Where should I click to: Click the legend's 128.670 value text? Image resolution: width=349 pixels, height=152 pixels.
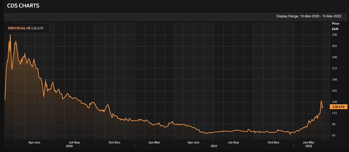(x=39, y=28)
